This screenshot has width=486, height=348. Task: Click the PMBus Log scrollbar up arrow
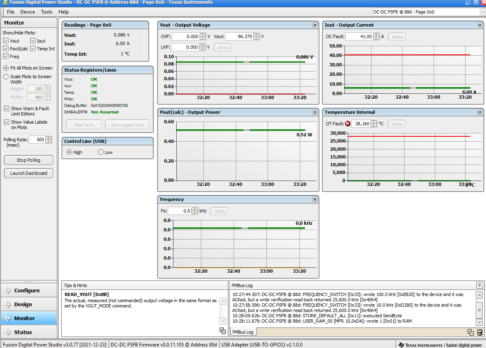pyautogui.click(x=479, y=295)
